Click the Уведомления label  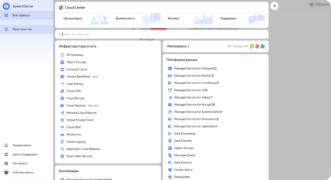coord(22,145)
